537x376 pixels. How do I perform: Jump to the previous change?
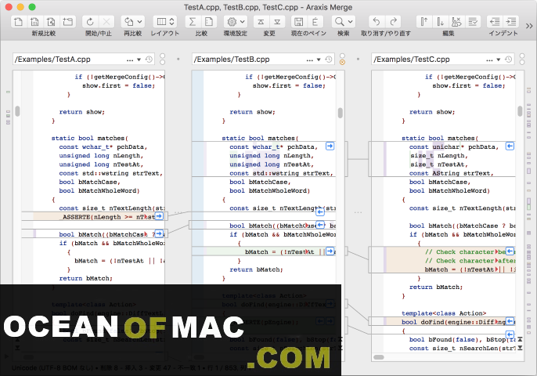(x=261, y=22)
